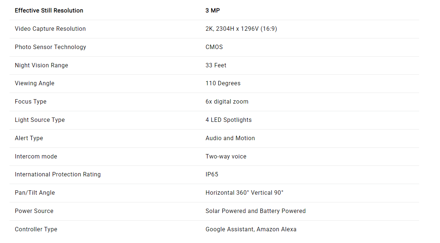Select Horizontal 360° Vertical 90° text
This screenshot has width=440, height=243.
tap(244, 193)
